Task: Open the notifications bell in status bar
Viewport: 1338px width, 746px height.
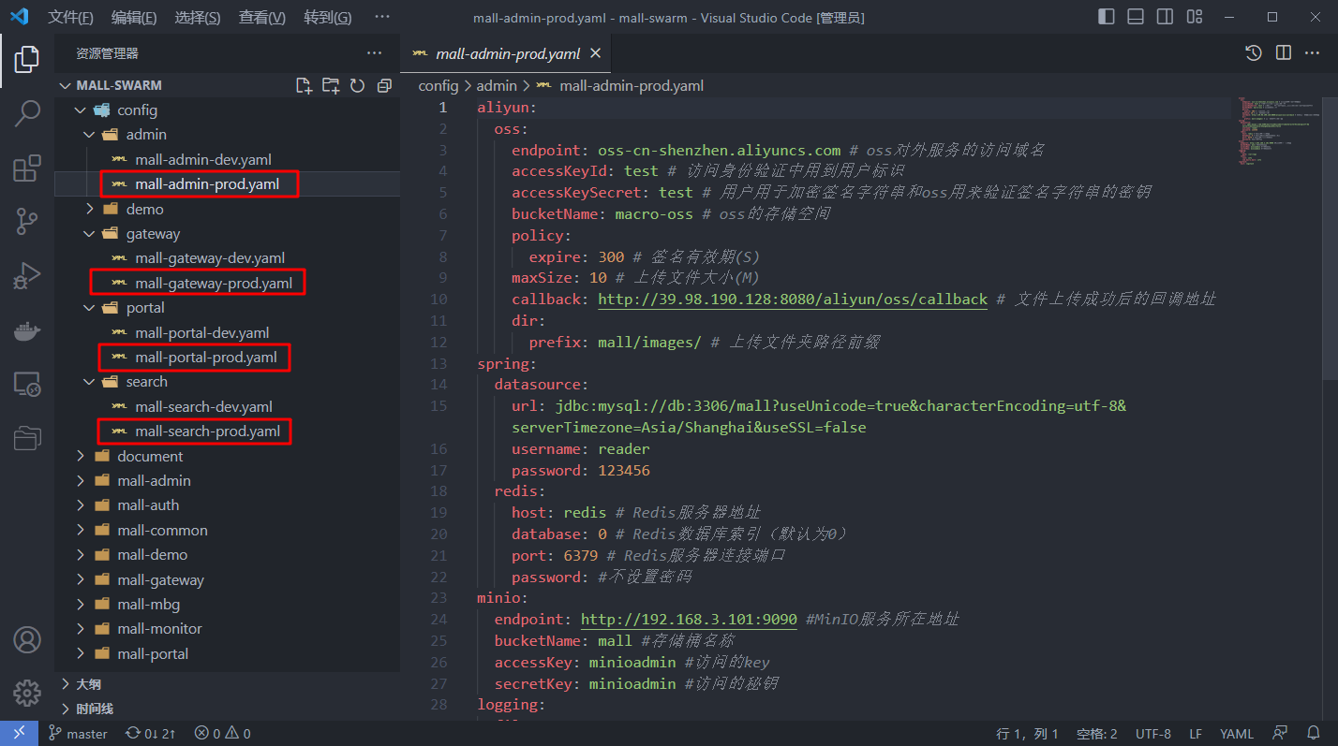Action: 1314,734
